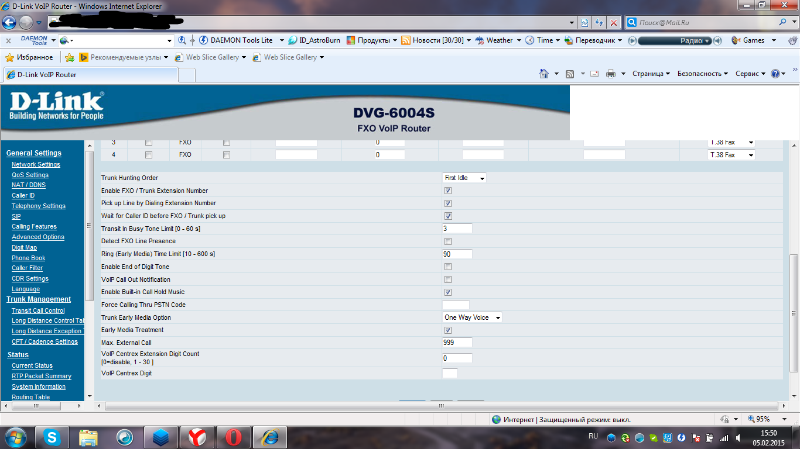Click the RSS Feeds icon in command bar
800x449 pixels.
570,74
